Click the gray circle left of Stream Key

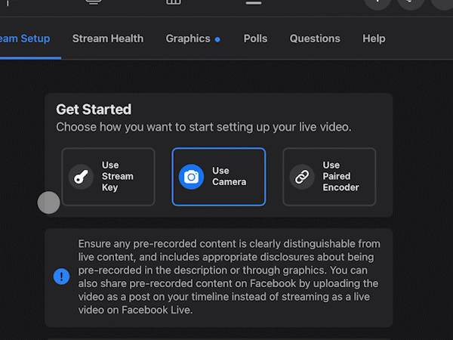pyautogui.click(x=48, y=202)
